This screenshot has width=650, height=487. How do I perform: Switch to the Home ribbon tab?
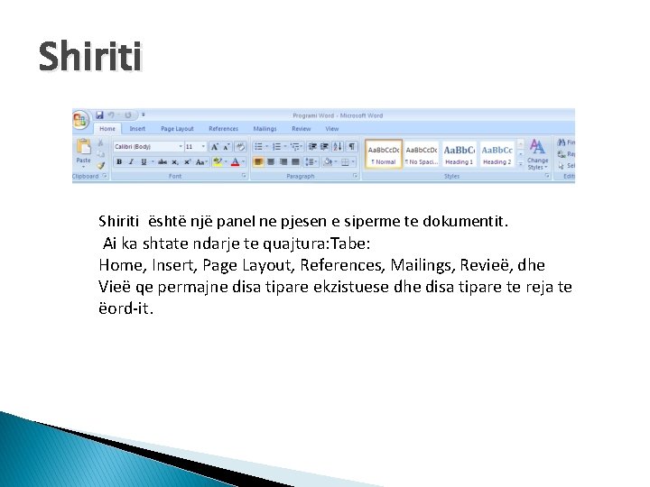[x=107, y=129]
